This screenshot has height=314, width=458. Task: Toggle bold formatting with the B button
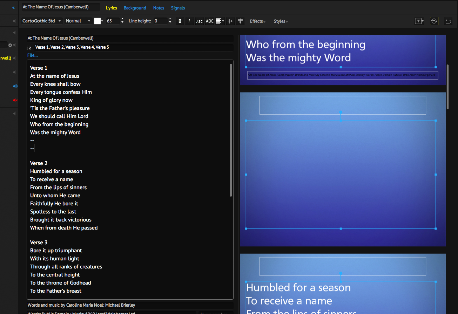(x=180, y=21)
